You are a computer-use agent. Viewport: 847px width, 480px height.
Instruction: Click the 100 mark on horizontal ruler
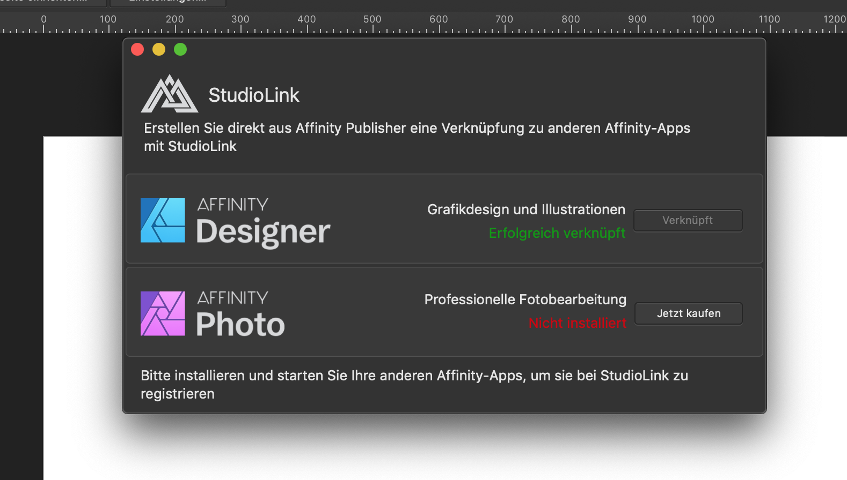tap(108, 19)
